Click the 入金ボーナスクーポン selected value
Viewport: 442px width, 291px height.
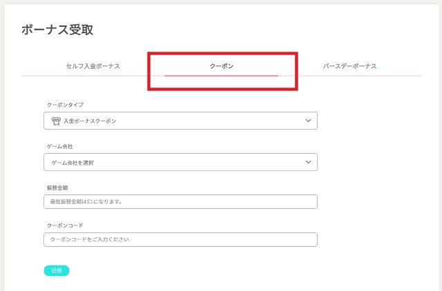coord(95,121)
